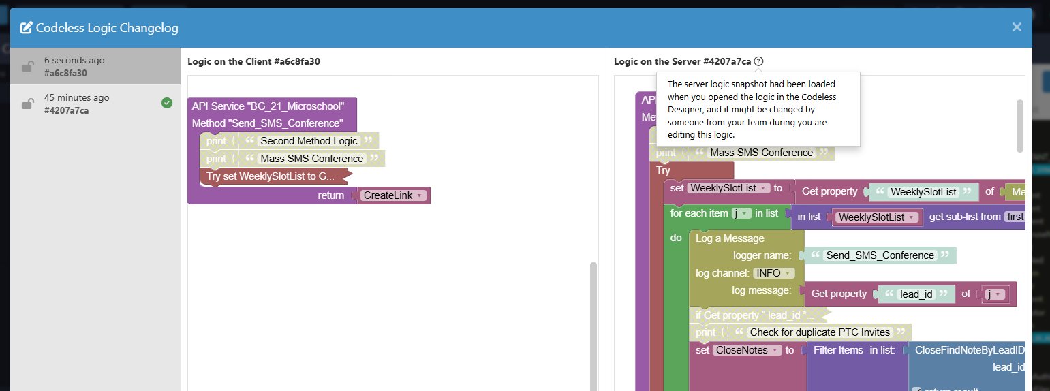This screenshot has height=391, width=1050.
Task: Click the pencil edit icon beside Codeless Logic Changelog
Action: pyautogui.click(x=27, y=28)
